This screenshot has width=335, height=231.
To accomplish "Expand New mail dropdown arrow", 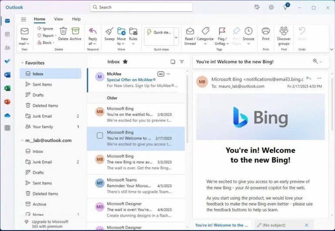I will tap(28, 44).
